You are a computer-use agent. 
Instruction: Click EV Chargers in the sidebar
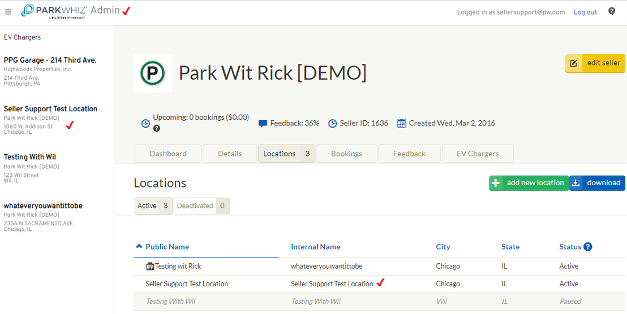point(23,37)
